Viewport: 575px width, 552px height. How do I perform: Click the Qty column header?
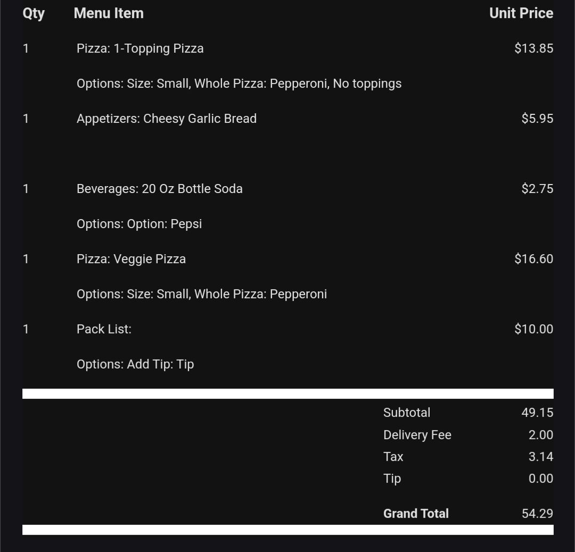coord(34,13)
